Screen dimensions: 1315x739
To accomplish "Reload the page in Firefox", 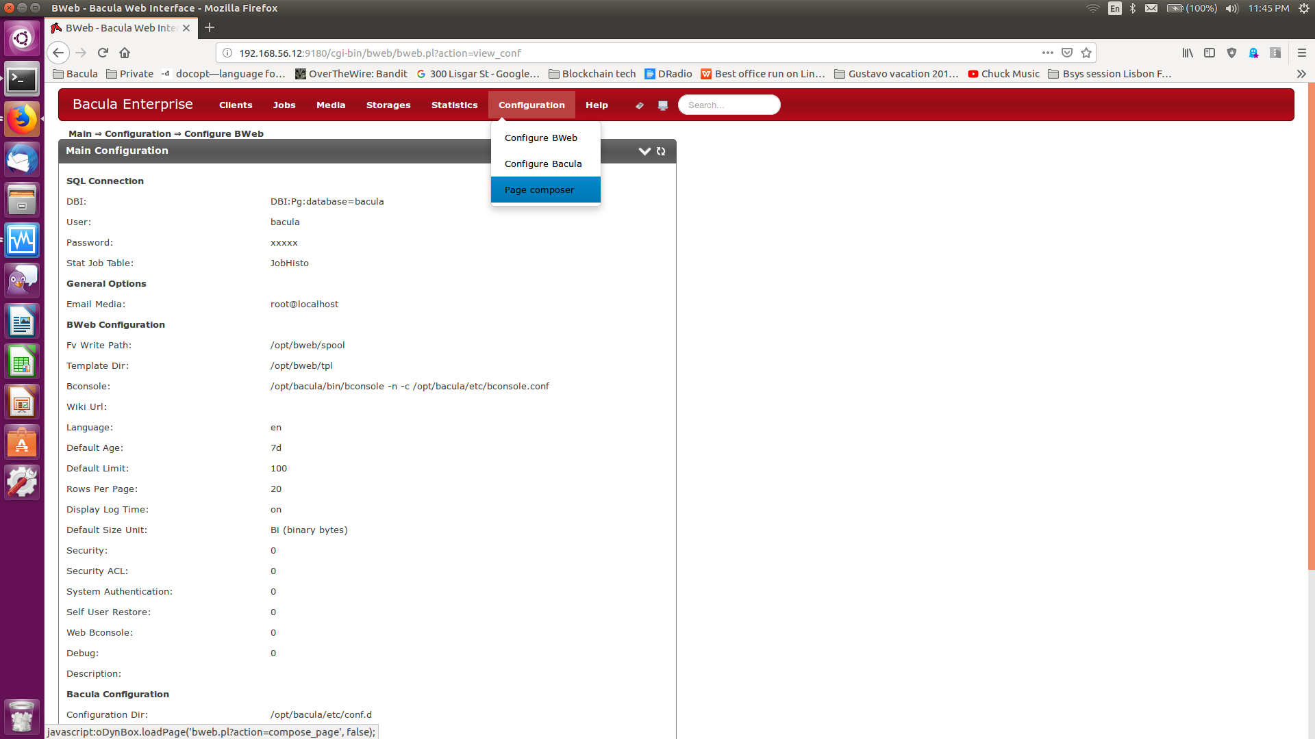I will click(x=103, y=53).
